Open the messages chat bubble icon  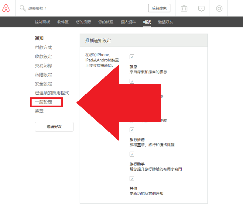pyautogui.click(x=201, y=9)
